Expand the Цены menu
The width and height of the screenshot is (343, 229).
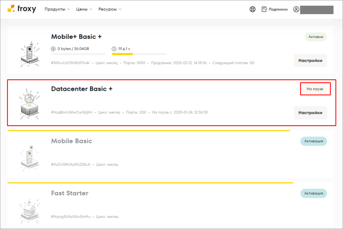84,9
